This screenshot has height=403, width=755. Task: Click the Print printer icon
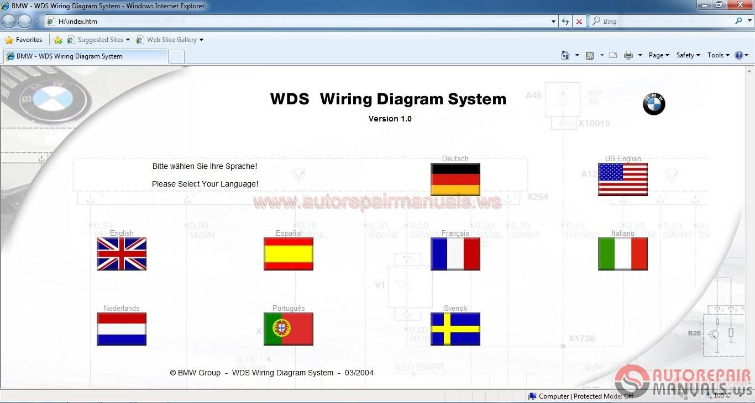click(628, 55)
